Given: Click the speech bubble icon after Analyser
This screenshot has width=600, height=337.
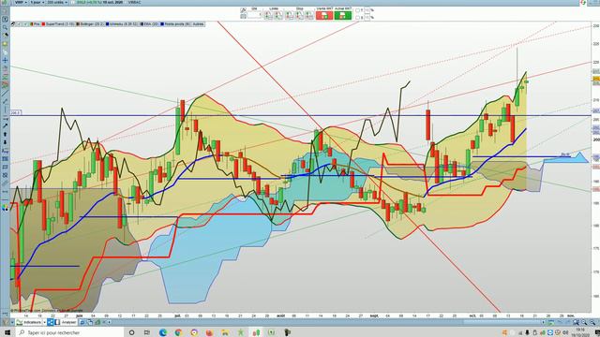Looking at the screenshot, I should point(82,322).
